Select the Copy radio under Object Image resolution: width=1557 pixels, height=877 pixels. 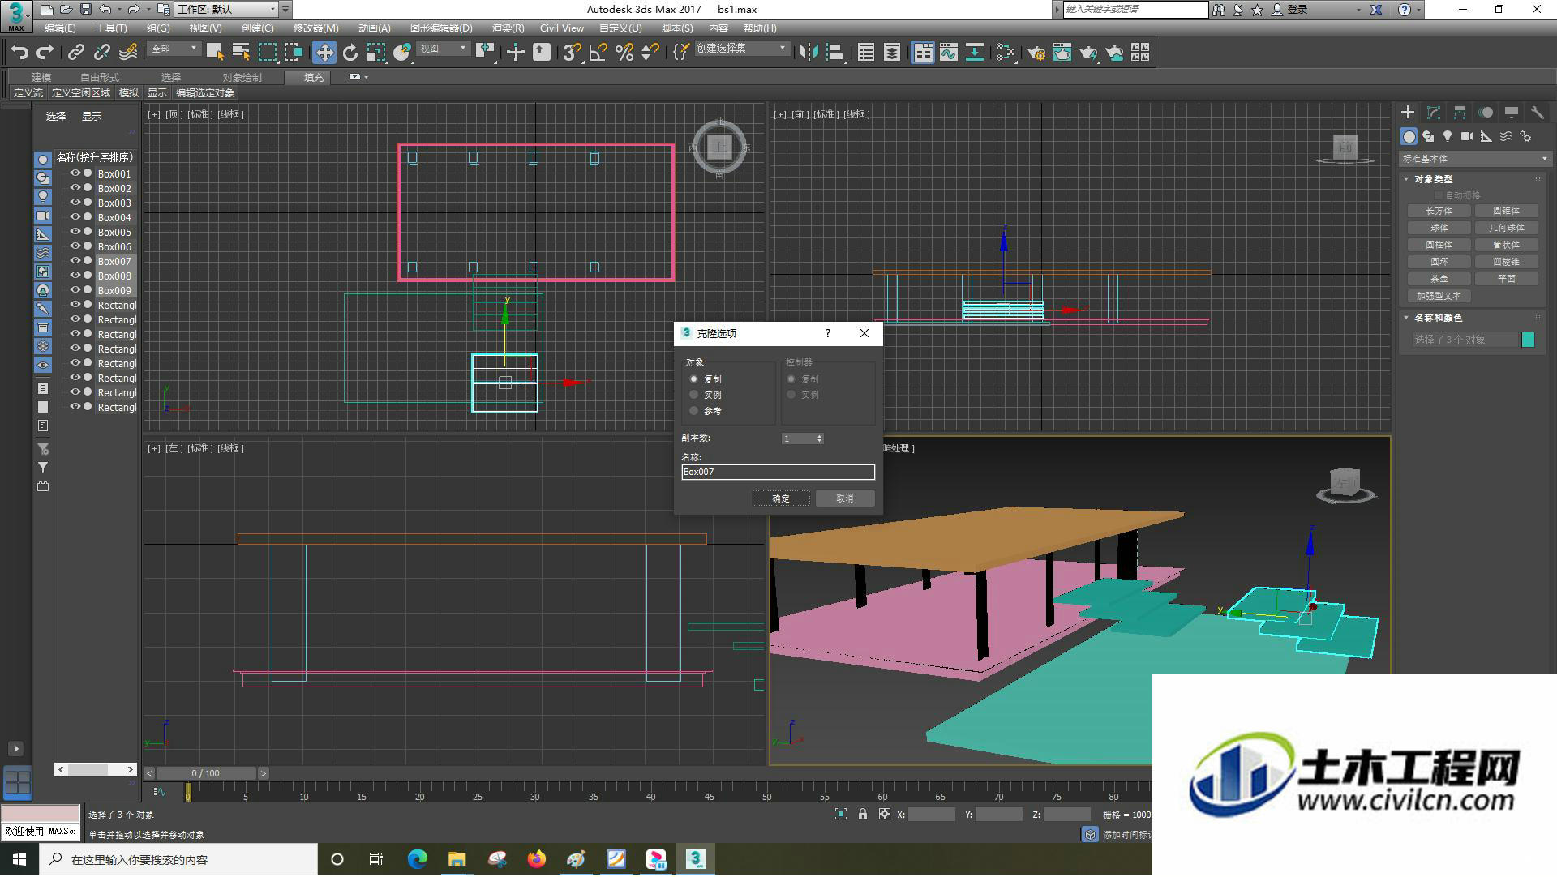coord(694,379)
